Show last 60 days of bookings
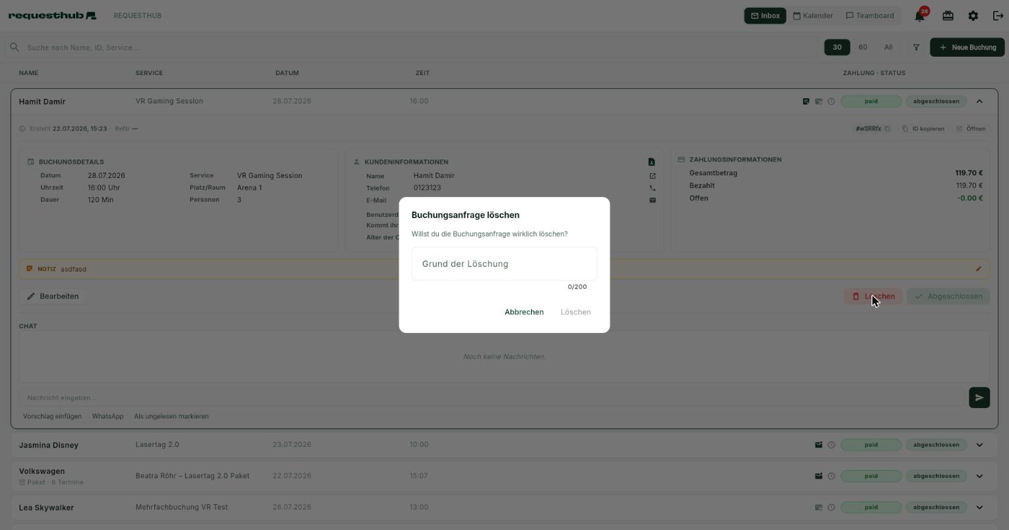The width and height of the screenshot is (1009, 530). click(x=863, y=47)
